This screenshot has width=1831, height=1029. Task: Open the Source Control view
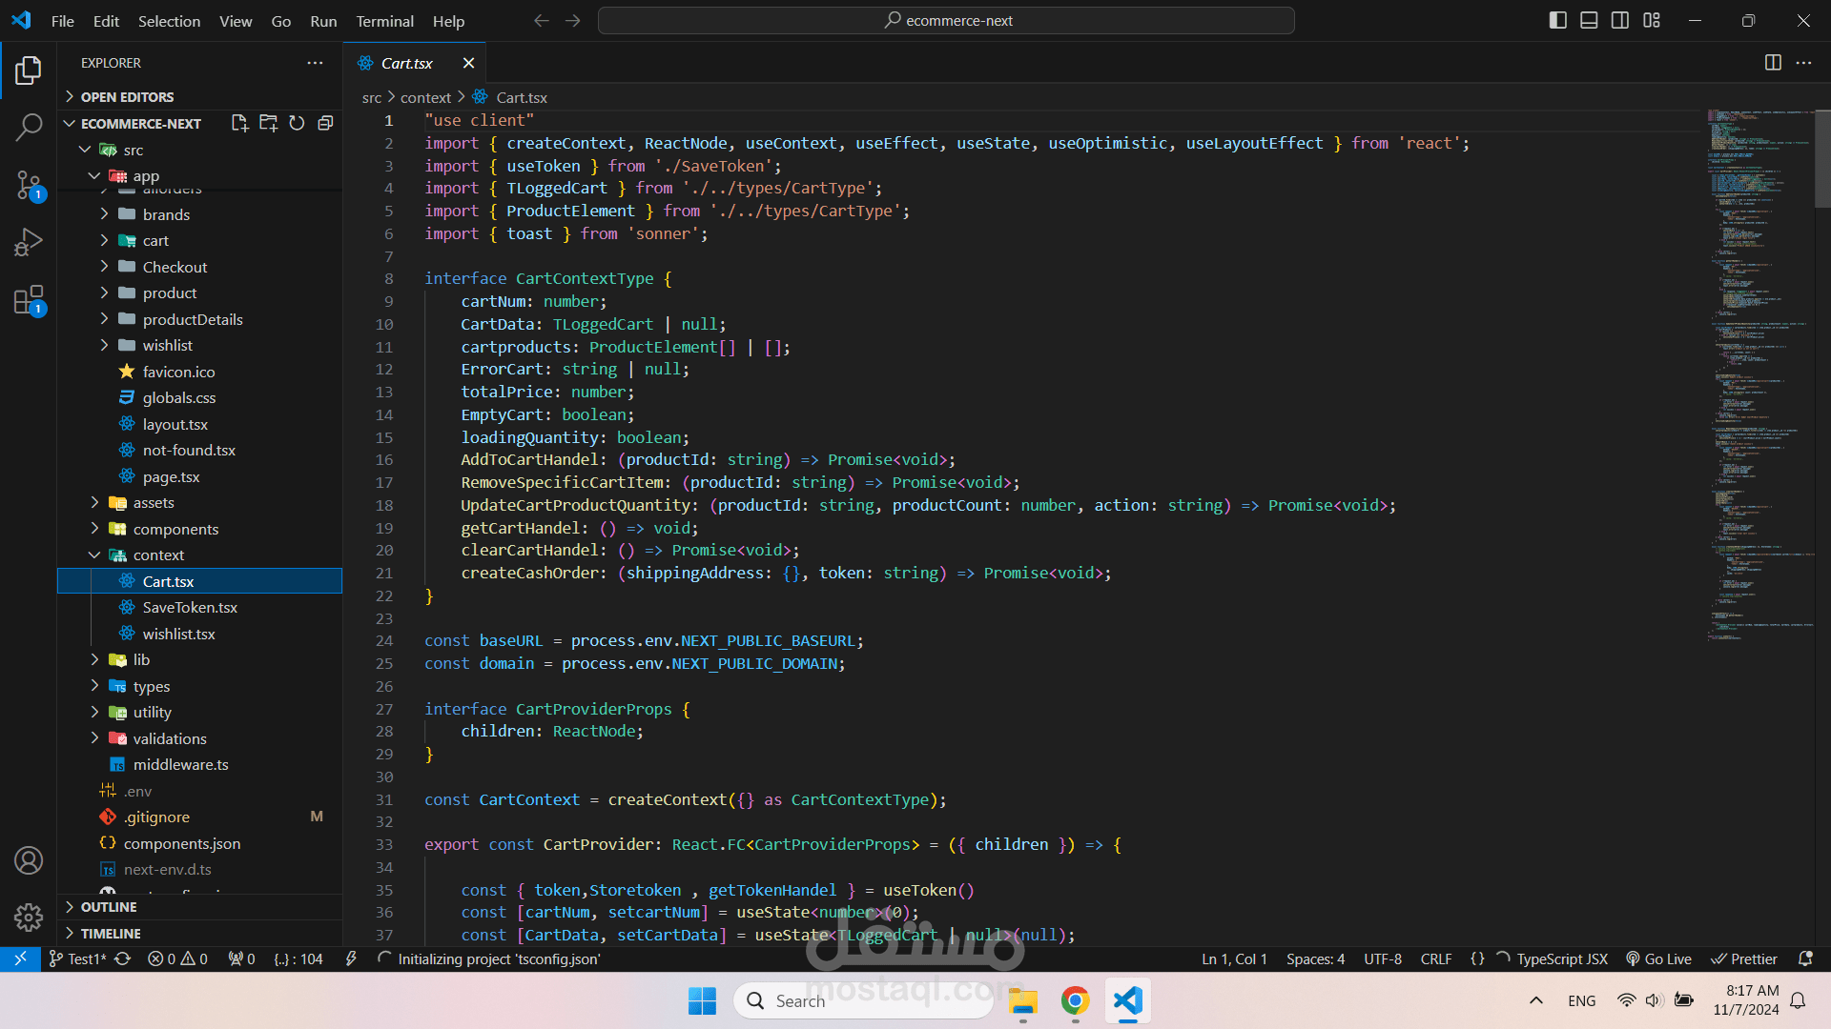tap(29, 185)
